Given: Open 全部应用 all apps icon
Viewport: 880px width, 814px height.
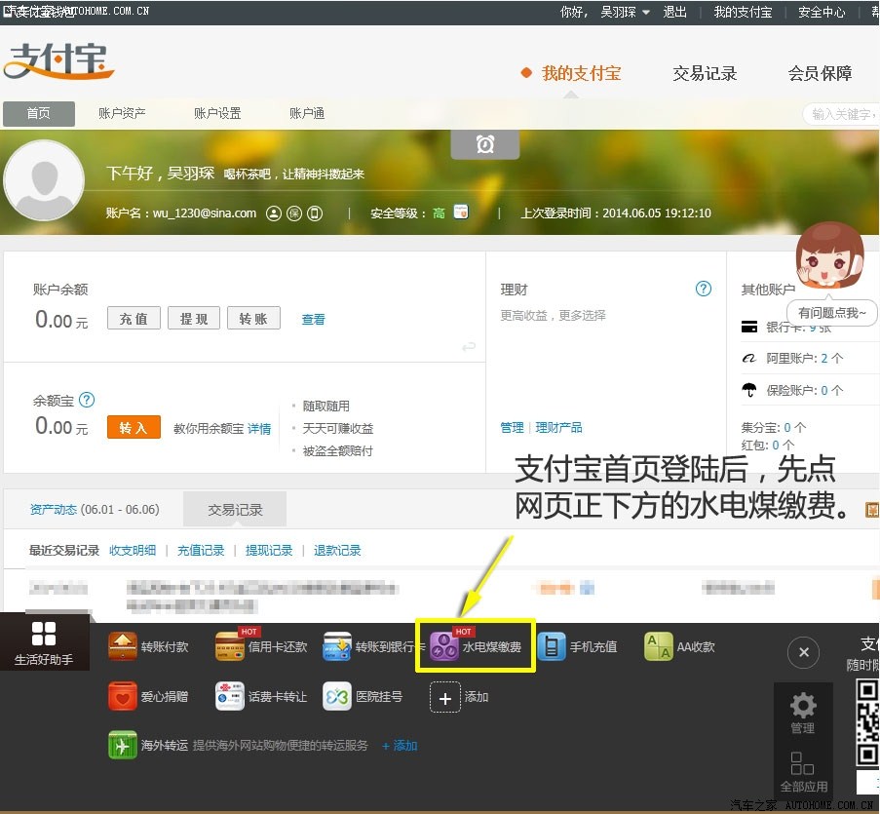Looking at the screenshot, I should click(803, 763).
